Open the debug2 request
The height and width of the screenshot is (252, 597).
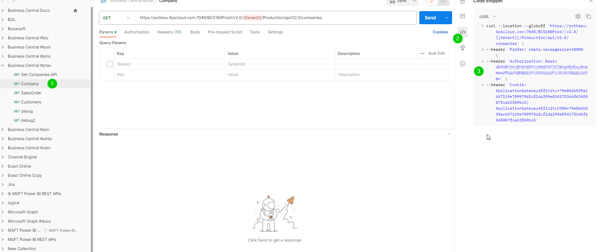(28, 120)
